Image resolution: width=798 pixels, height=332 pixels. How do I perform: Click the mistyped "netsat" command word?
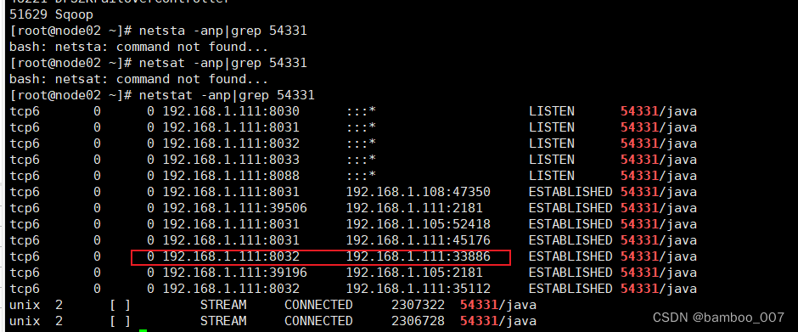[x=161, y=63]
